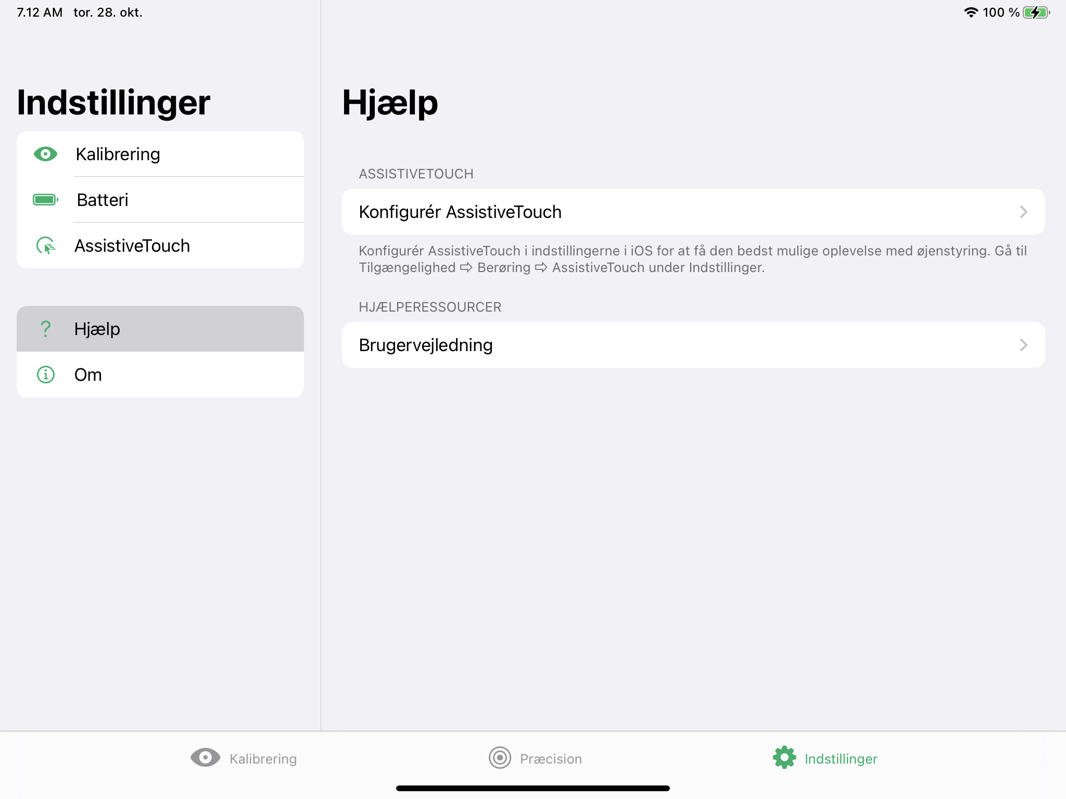Viewport: 1066px width, 799px height.
Task: Switch to Kalibrering tab at bottom
Action: pyautogui.click(x=263, y=759)
